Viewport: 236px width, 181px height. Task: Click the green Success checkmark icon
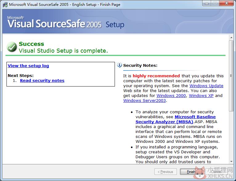(12, 47)
